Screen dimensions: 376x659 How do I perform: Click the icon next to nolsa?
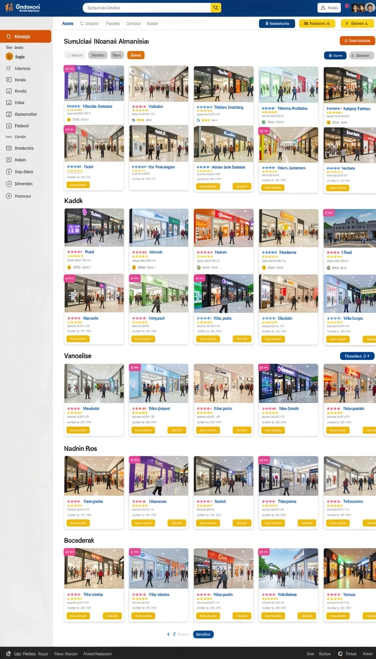coord(9,103)
